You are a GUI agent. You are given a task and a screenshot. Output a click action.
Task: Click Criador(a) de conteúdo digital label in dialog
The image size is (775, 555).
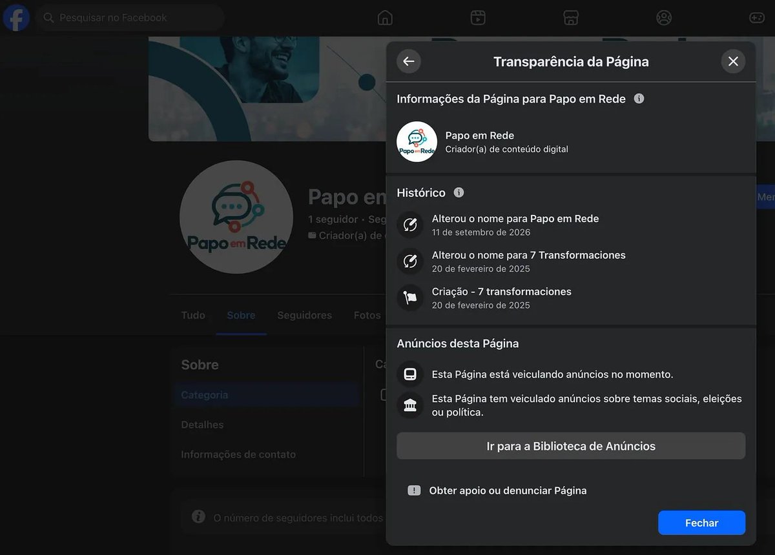[507, 149]
